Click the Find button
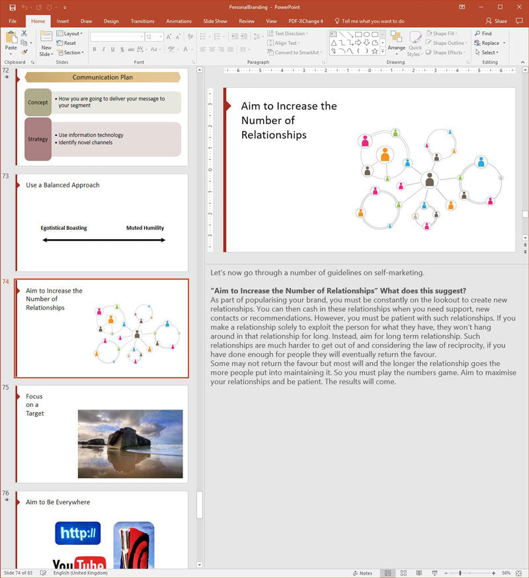Image resolution: width=529 pixels, height=578 pixels. tap(483, 33)
